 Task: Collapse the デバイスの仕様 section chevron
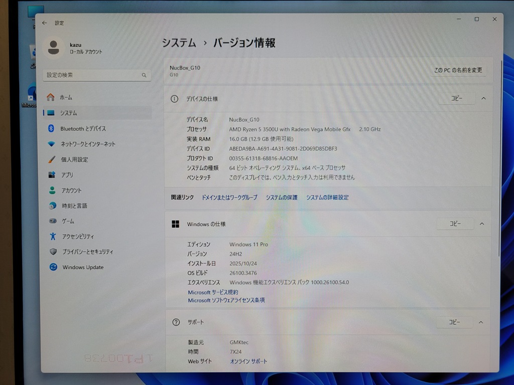pyautogui.click(x=483, y=99)
